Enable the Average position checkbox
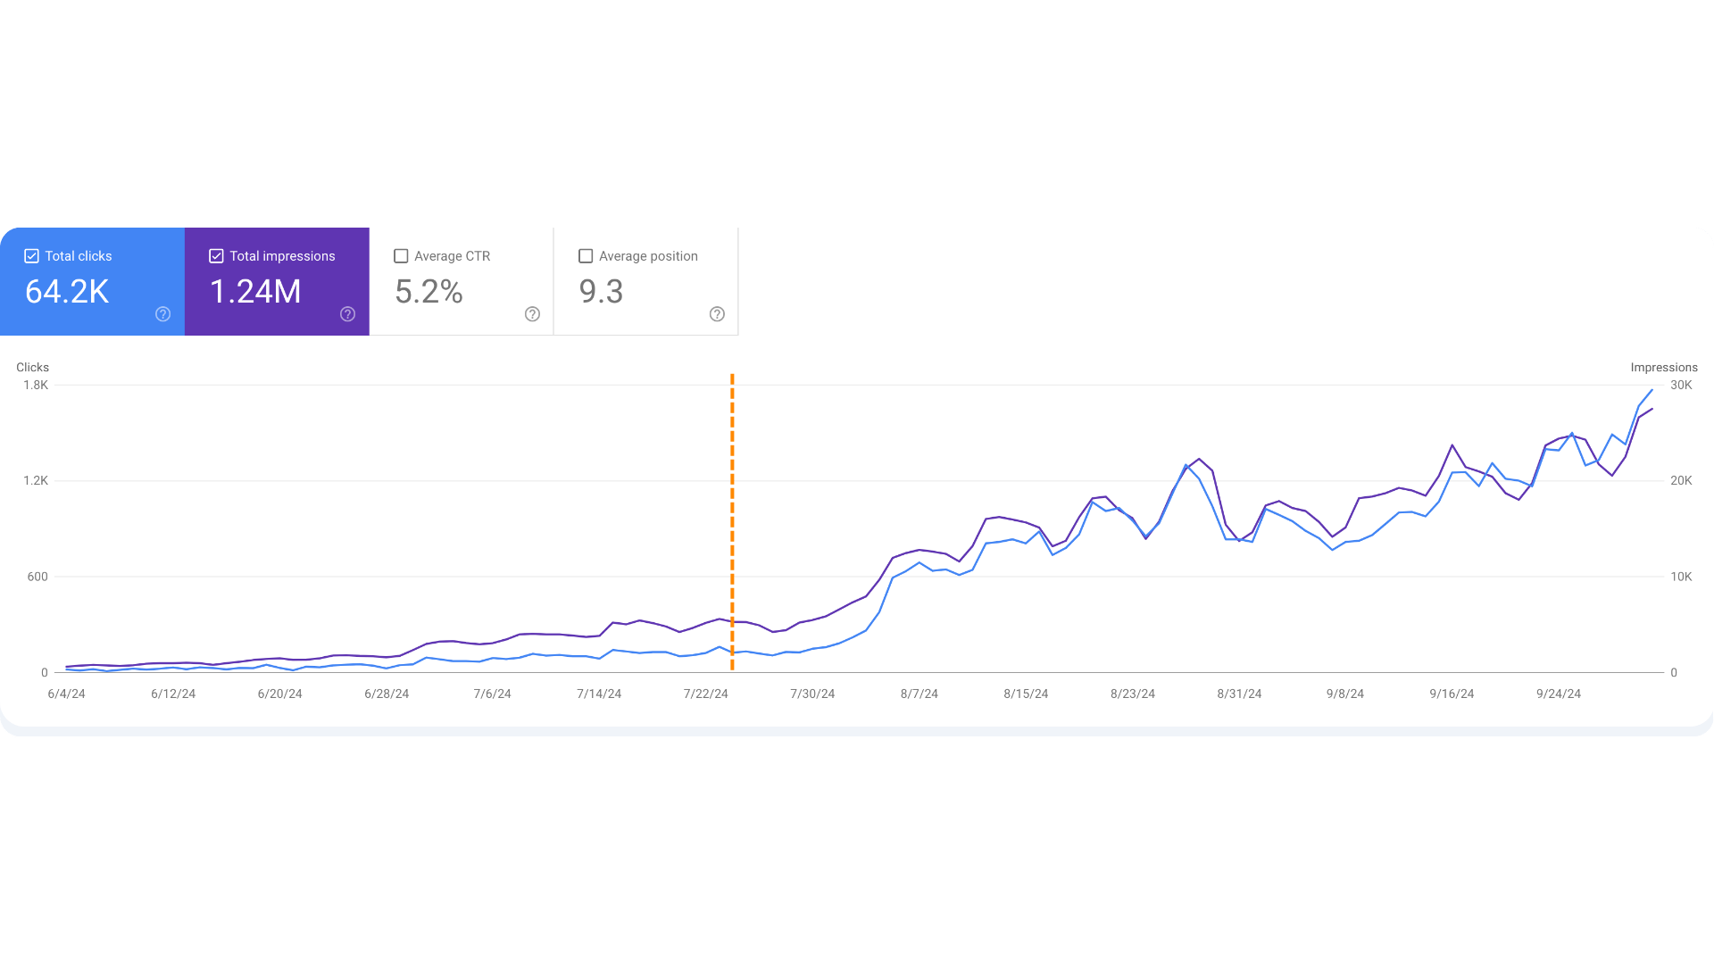 point(586,256)
